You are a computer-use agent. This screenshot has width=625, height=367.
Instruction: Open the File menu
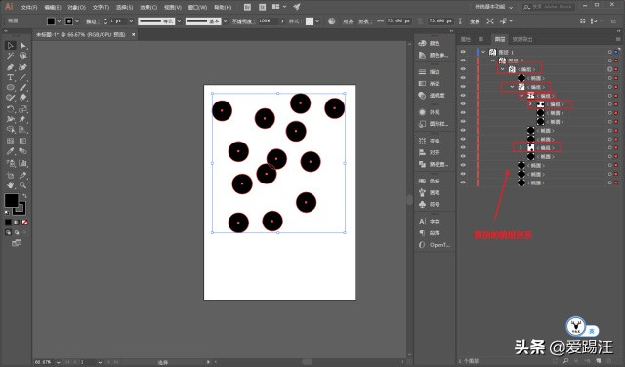coord(29,7)
